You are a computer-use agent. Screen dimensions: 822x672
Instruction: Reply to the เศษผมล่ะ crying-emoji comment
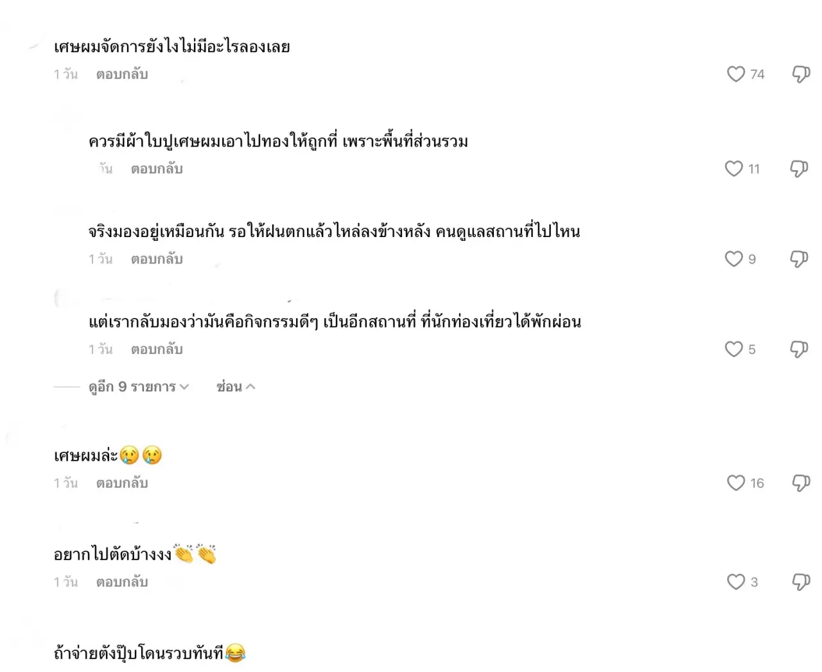122,483
